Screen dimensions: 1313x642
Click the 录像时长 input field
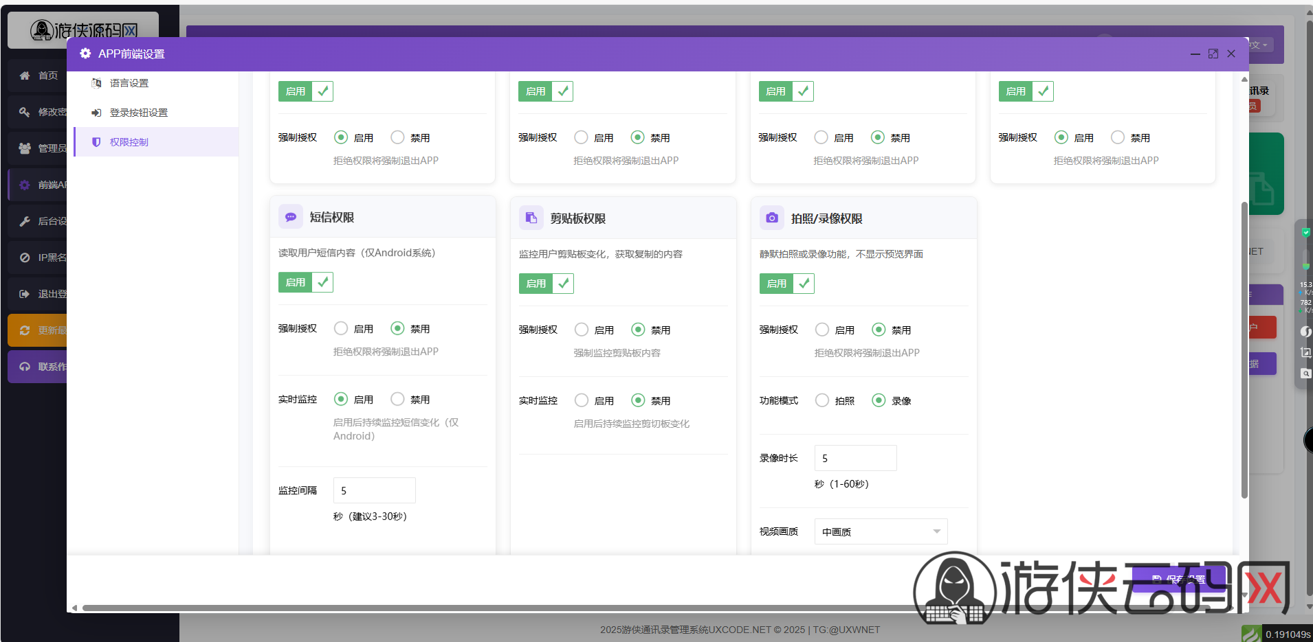pyautogui.click(x=855, y=458)
